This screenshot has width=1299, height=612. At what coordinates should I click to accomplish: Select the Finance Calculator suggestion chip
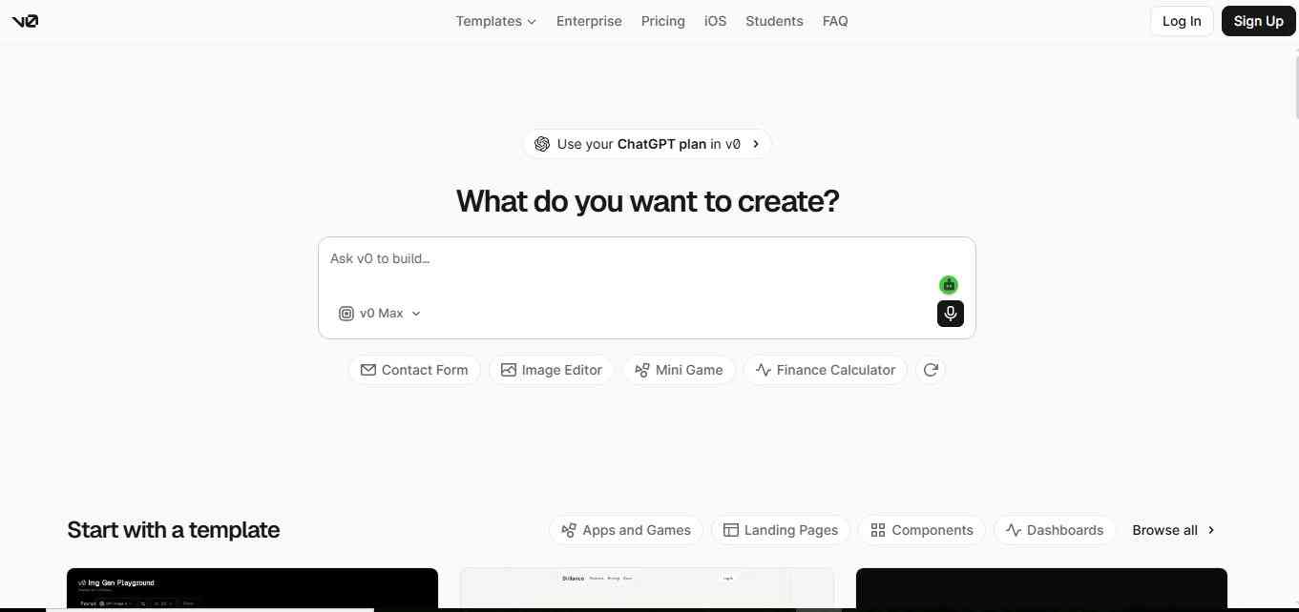coord(826,370)
